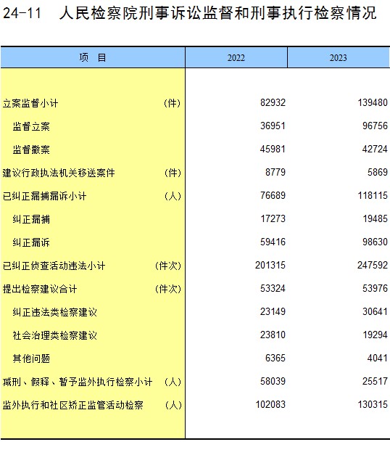Viewport: 390px width, 463px height.
Task: Select the 已纠正侦查活动违法小计 row label
Action: point(54,266)
